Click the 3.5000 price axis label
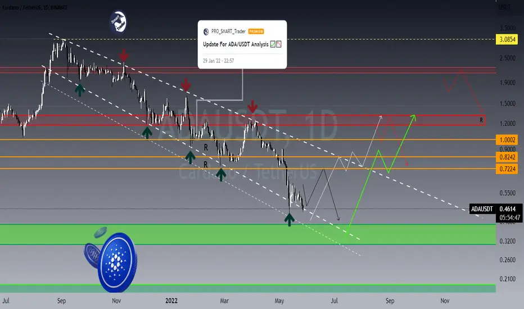This screenshot has width=524, height=309. coord(508,28)
